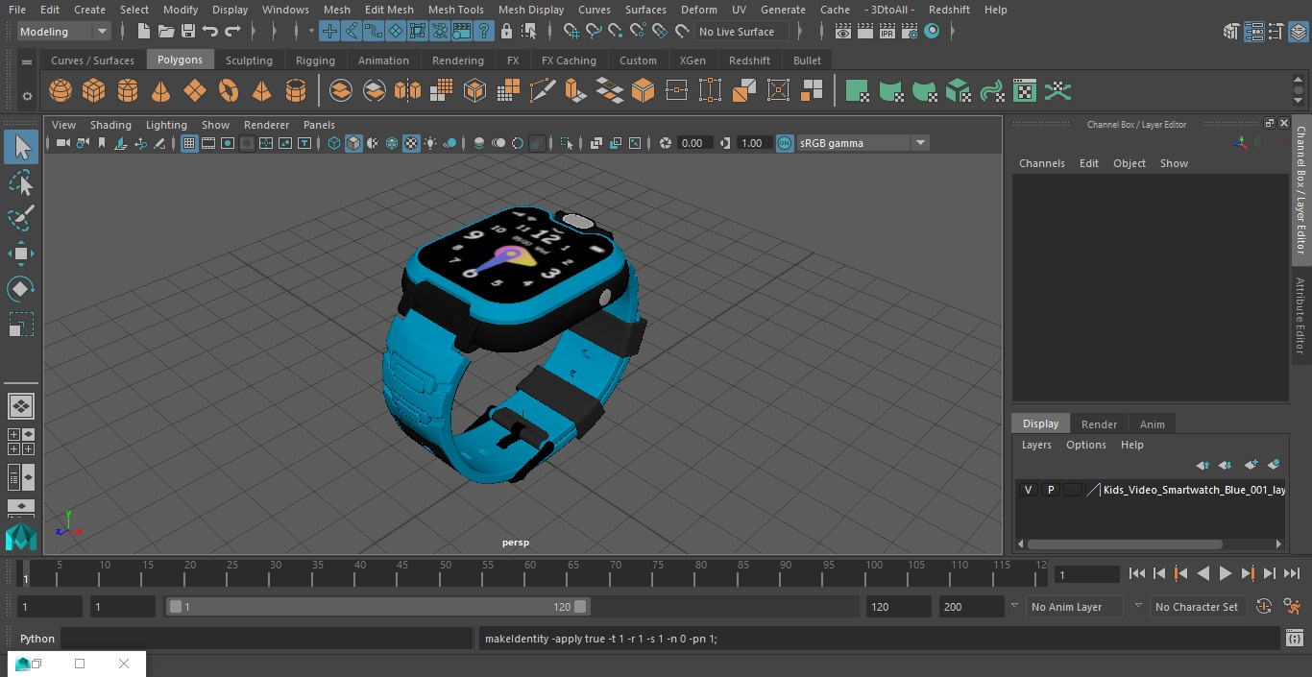Toggle the sRGB view transform button
The image size is (1312, 677).
point(785,143)
